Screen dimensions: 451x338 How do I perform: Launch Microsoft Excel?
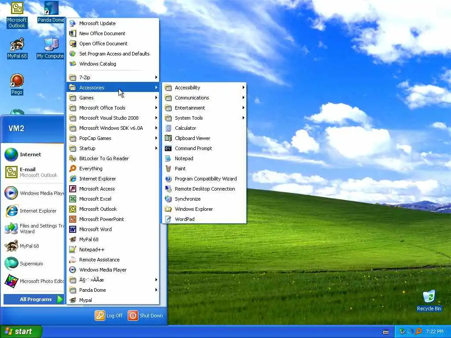[x=113, y=199]
